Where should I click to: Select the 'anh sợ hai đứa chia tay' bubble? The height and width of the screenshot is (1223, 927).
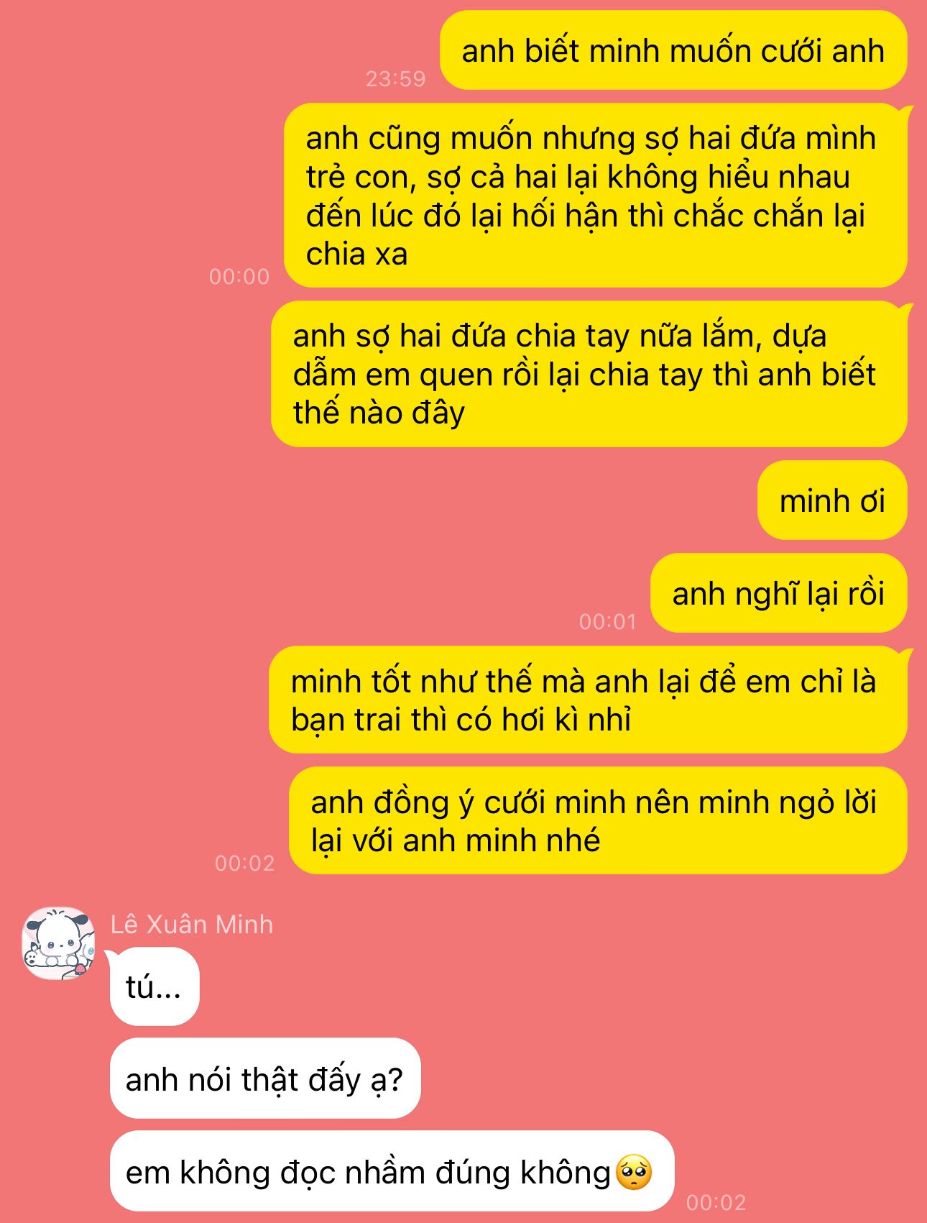[x=589, y=374]
